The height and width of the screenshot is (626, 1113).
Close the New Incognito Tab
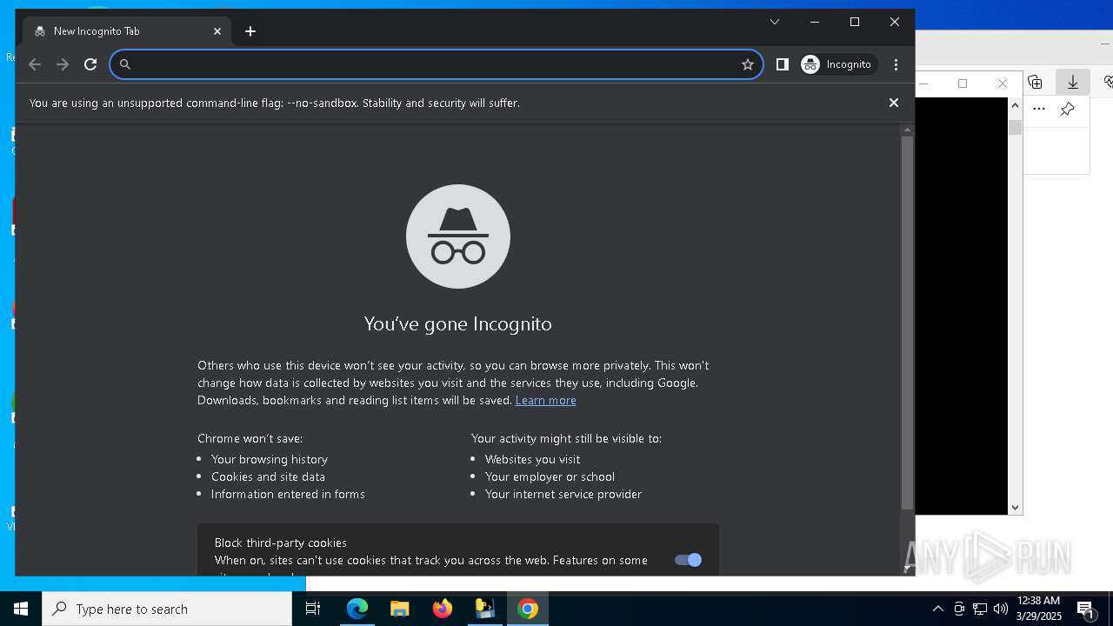(x=217, y=31)
